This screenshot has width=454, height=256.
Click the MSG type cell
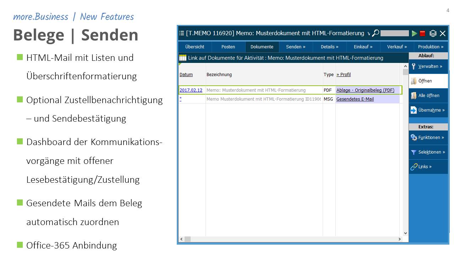click(x=328, y=99)
